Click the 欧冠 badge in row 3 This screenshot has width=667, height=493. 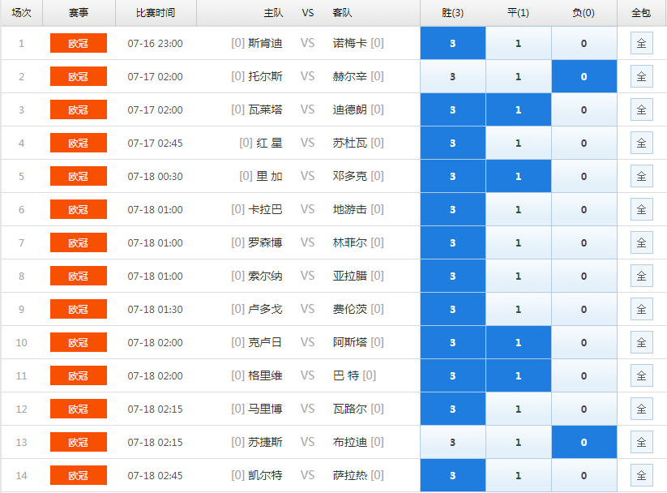(79, 109)
